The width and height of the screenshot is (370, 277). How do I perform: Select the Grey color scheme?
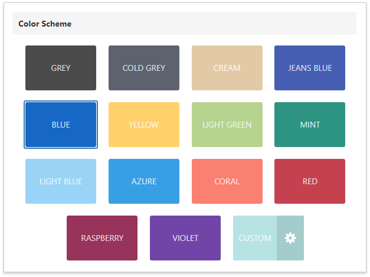(x=61, y=68)
